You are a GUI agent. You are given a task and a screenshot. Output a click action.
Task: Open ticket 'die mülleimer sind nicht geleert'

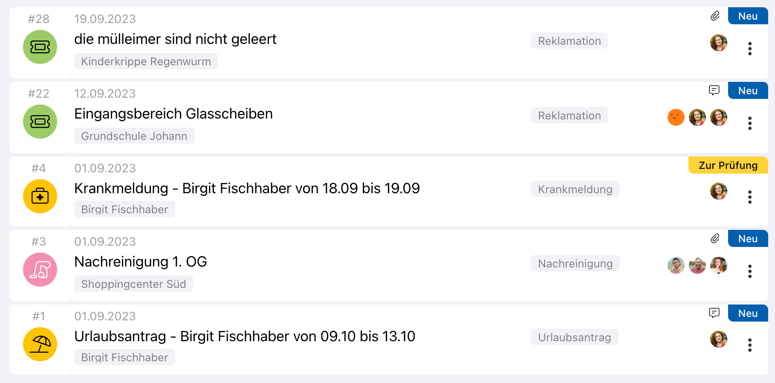tap(175, 39)
